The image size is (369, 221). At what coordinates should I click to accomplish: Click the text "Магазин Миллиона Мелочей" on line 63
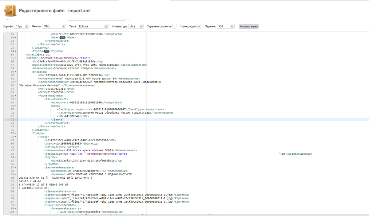click(39, 85)
